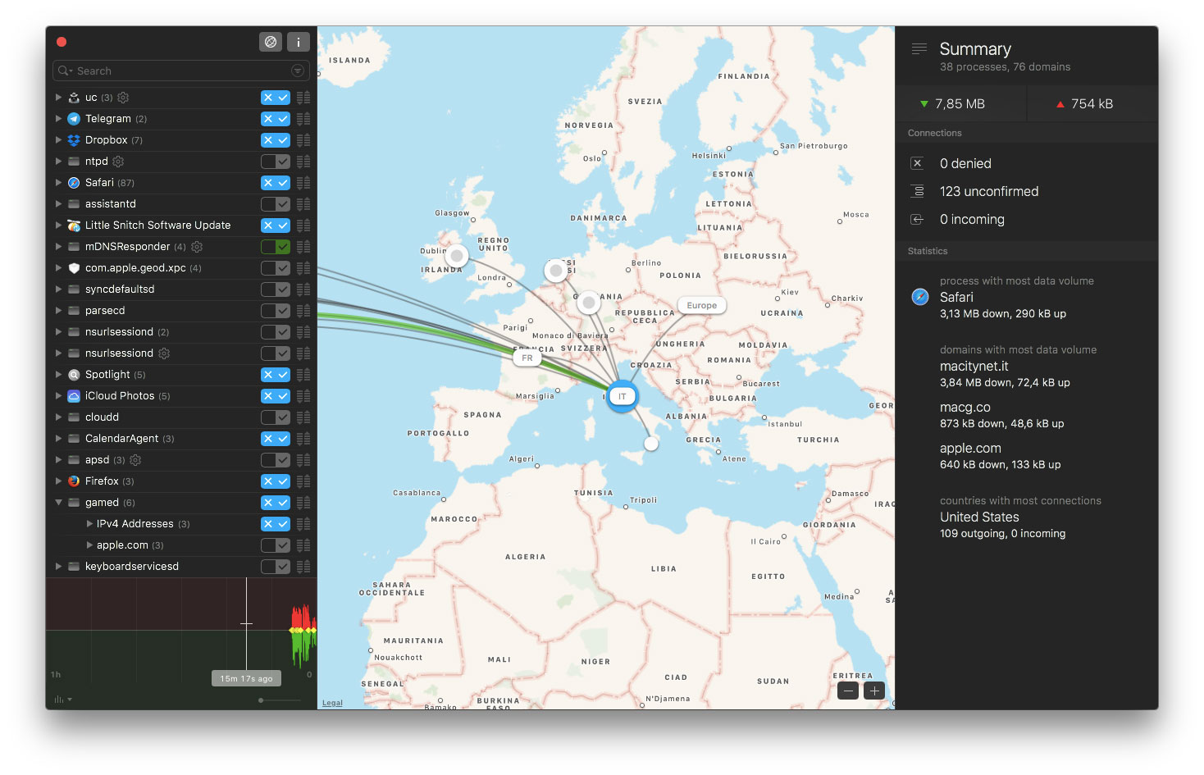Expand the Firefox process row
This screenshot has width=1204, height=775.
coord(58,481)
